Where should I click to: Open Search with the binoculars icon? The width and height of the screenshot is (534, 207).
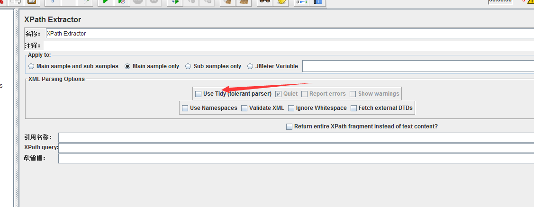(x=263, y=2)
